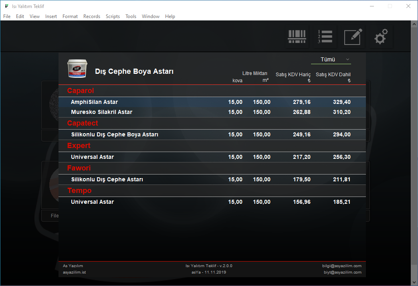Open the Help menu
The width and height of the screenshot is (418, 286).
pyautogui.click(x=170, y=16)
